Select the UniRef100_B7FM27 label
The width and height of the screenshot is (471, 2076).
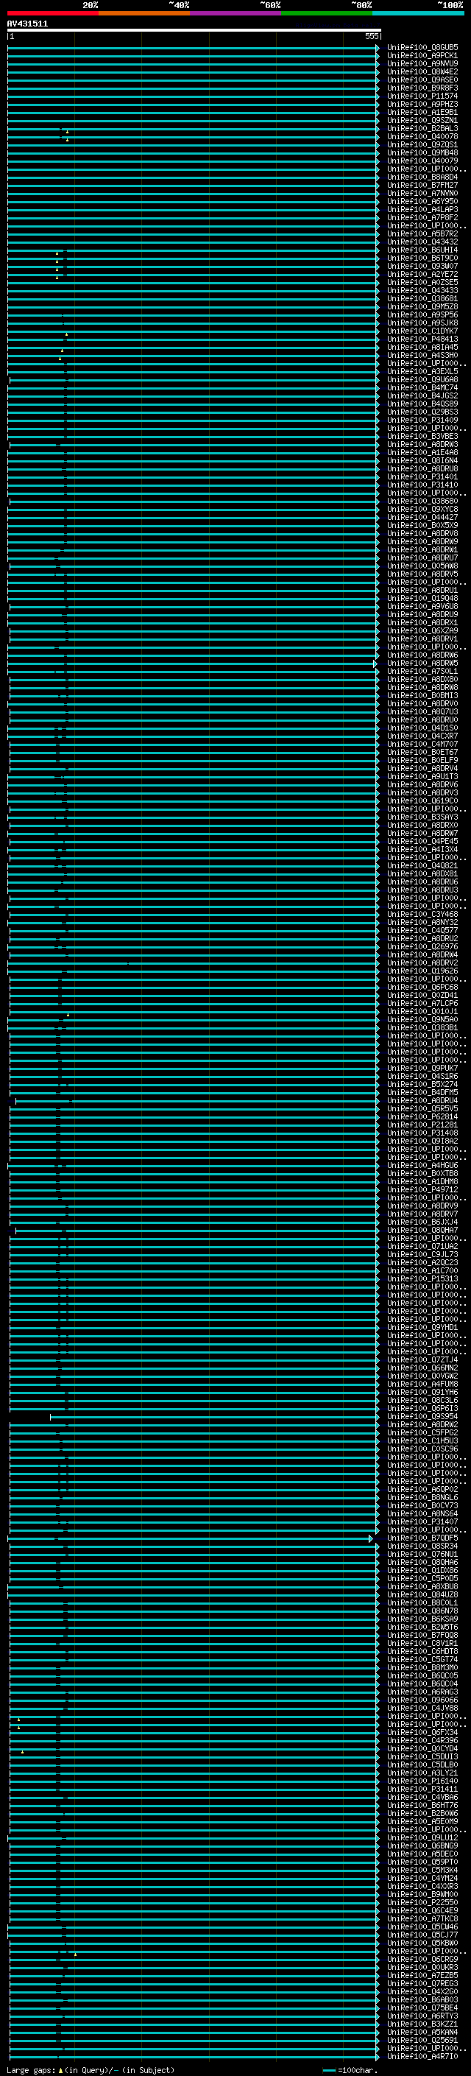coord(422,186)
